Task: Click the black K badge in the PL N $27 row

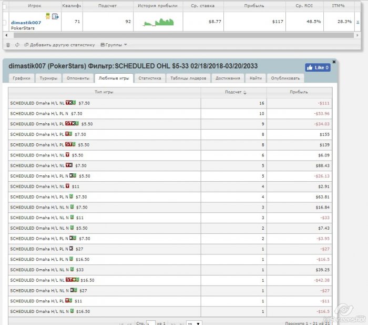Action: tap(71, 248)
